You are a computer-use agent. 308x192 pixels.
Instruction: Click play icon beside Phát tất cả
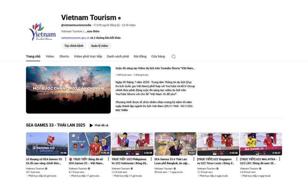point(91,126)
